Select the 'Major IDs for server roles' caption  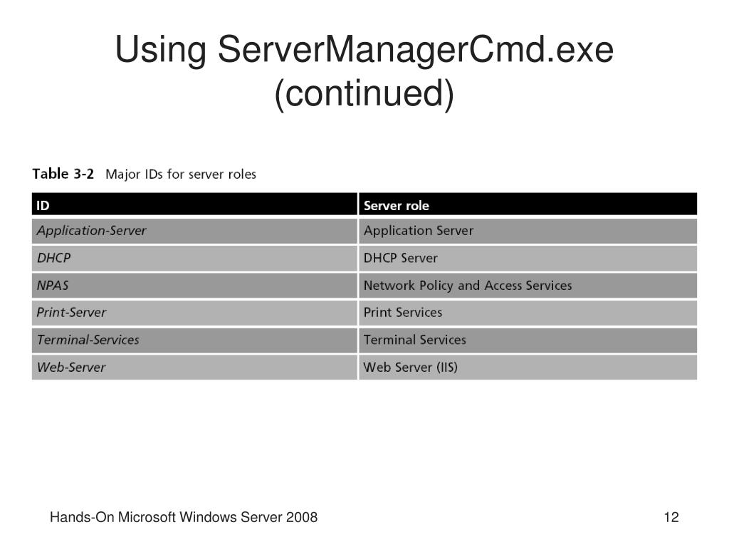[x=181, y=174]
